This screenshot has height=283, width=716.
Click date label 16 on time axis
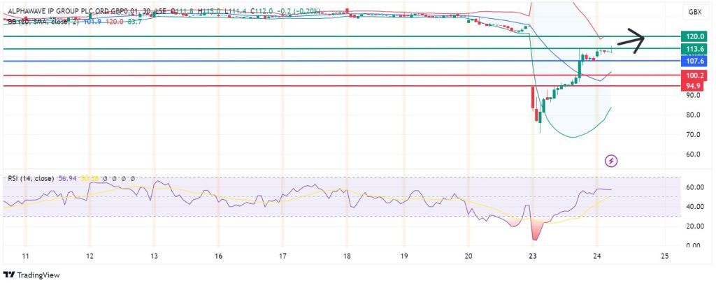pyautogui.click(x=218, y=256)
